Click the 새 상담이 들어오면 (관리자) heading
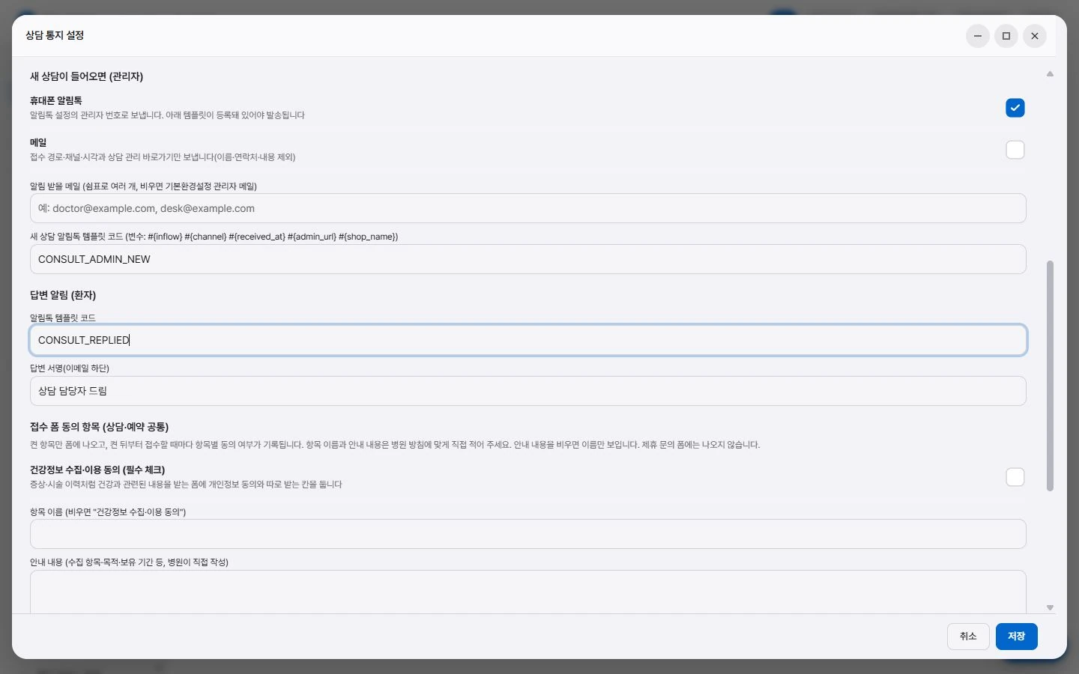Screen dimensions: 1079x674 point(86,76)
